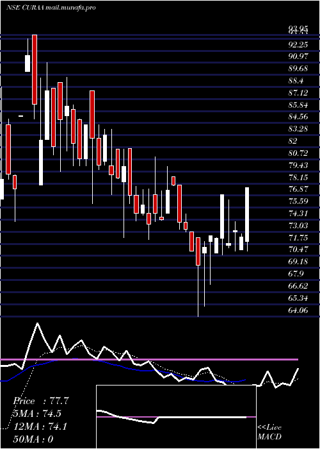Click the 50MA : 0 readout
The width and height of the screenshot is (320, 449).
[x=33, y=439]
